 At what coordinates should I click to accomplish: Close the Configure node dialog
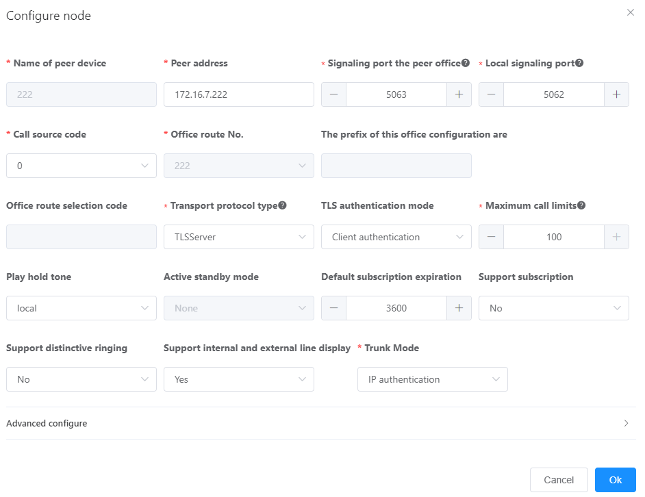(630, 13)
